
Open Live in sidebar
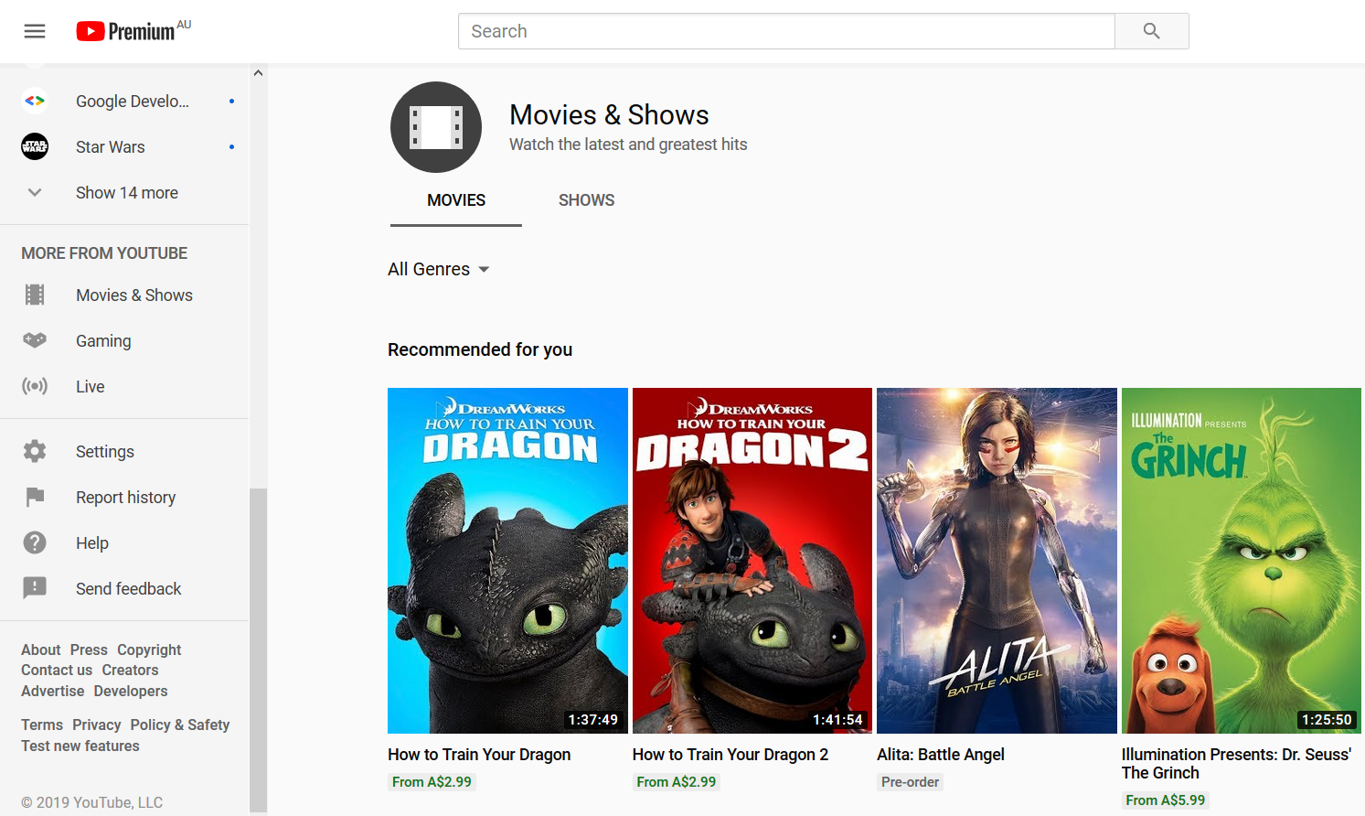[x=124, y=386]
